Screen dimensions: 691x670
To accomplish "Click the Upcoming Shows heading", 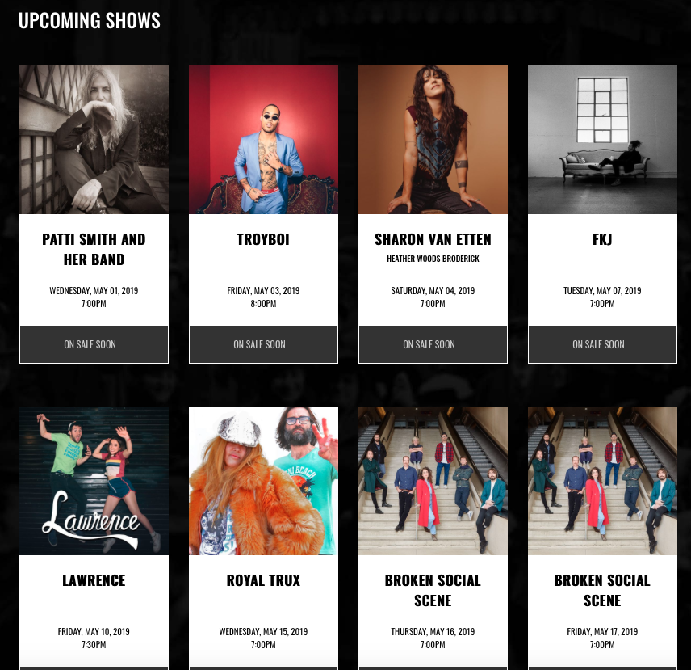I will point(90,21).
